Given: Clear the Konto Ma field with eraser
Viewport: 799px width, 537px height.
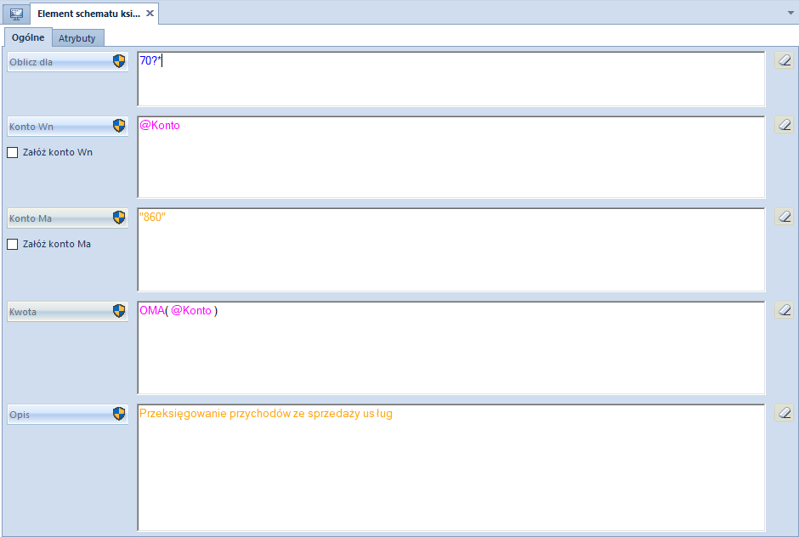Looking at the screenshot, I should 785,216.
